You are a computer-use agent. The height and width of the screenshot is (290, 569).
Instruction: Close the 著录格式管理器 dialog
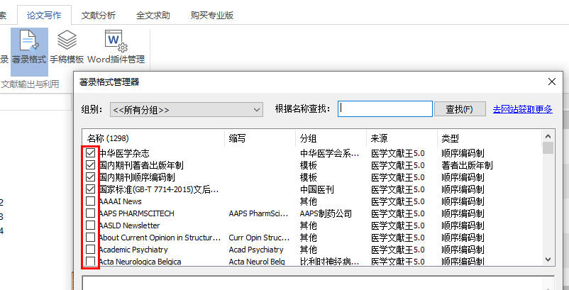coord(551,82)
